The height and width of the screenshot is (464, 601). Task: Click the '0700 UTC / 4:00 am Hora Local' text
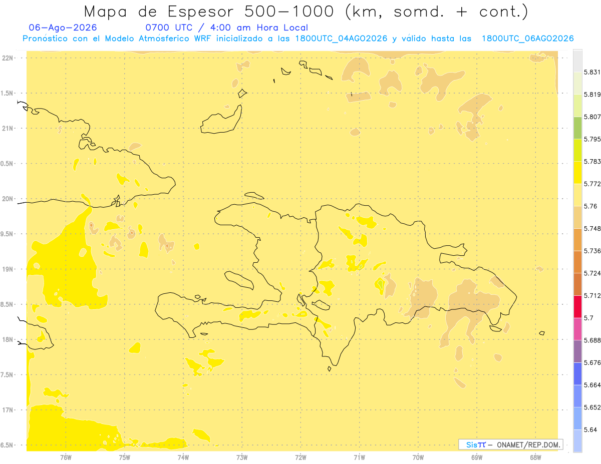226,28
